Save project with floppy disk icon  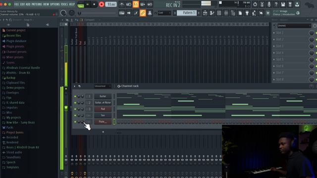point(283,4)
